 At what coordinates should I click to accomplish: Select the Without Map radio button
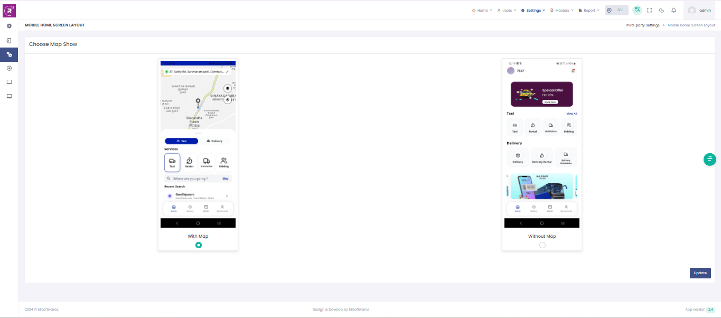coord(542,245)
